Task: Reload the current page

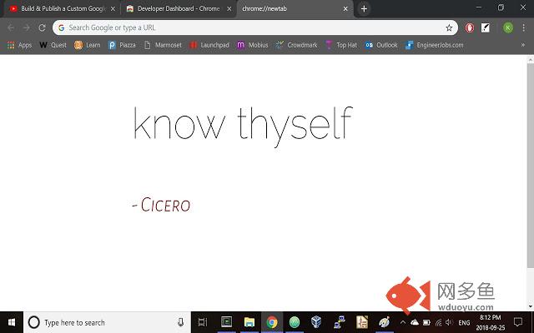Action: pos(42,27)
